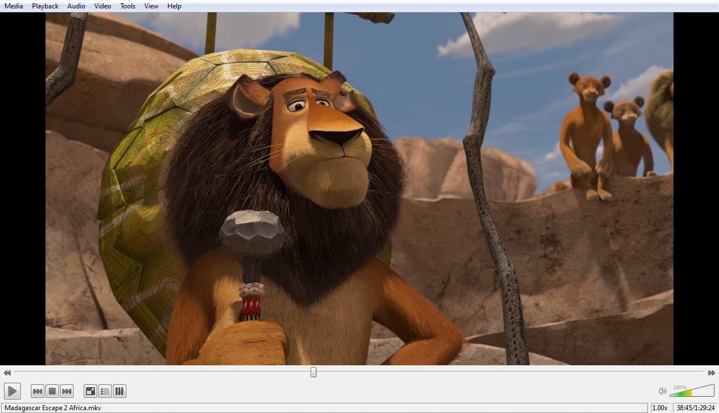
Task: Stop playback with the stop button
Action: pos(52,391)
